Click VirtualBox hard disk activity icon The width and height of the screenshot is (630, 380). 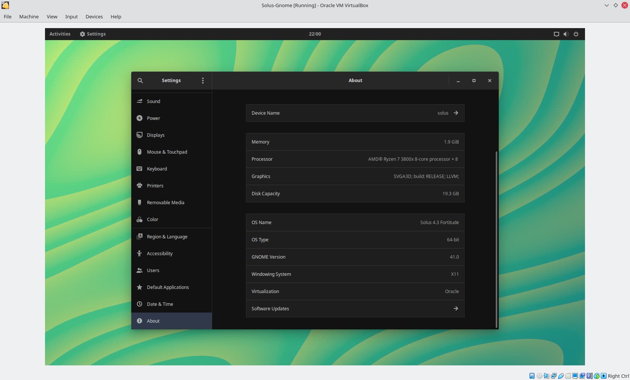click(532, 376)
